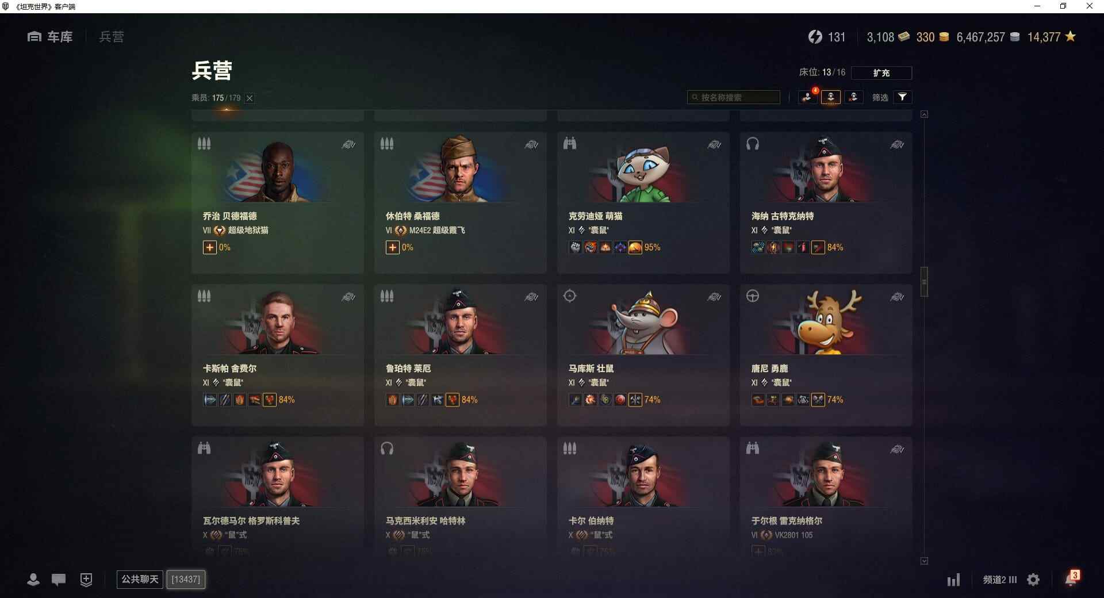Viewport: 1104px width, 598px height.
Task: Click the crew list scrollbar handle
Action: [924, 282]
